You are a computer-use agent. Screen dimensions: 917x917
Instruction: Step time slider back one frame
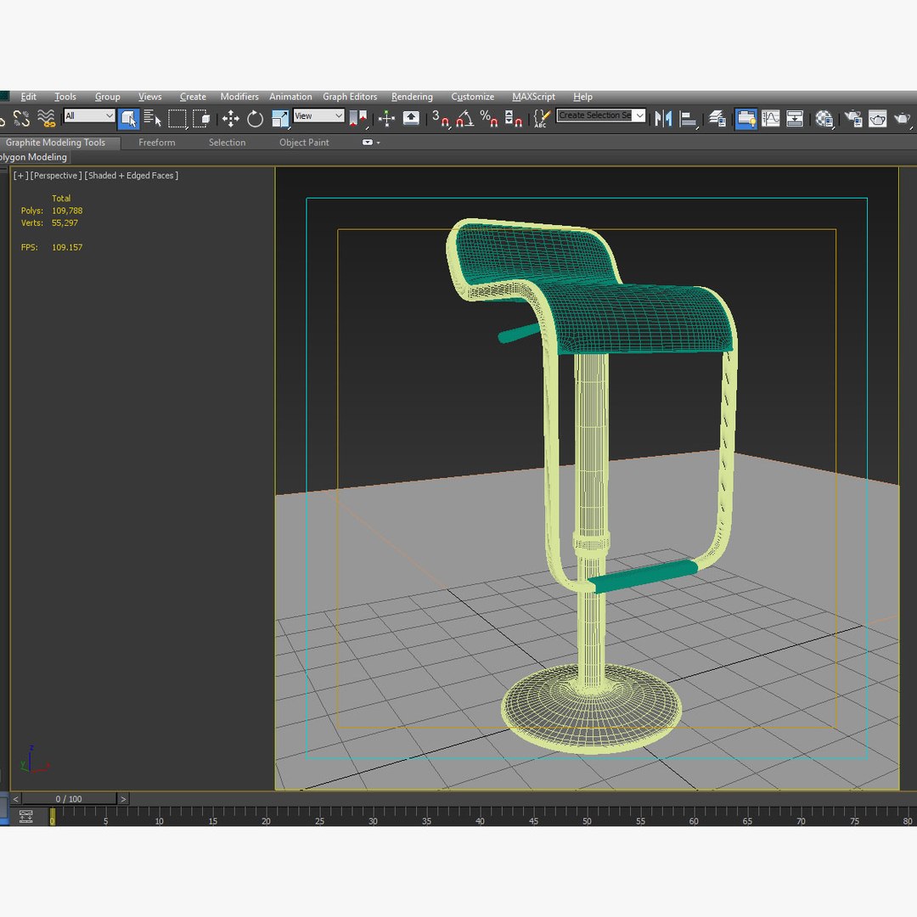tap(16, 799)
